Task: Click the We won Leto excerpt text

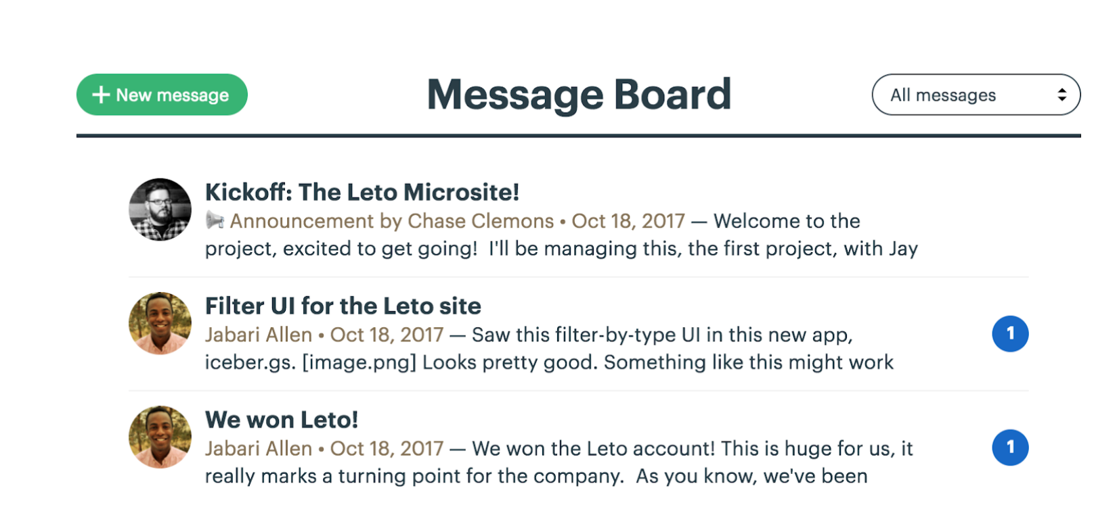Action: pos(559,462)
